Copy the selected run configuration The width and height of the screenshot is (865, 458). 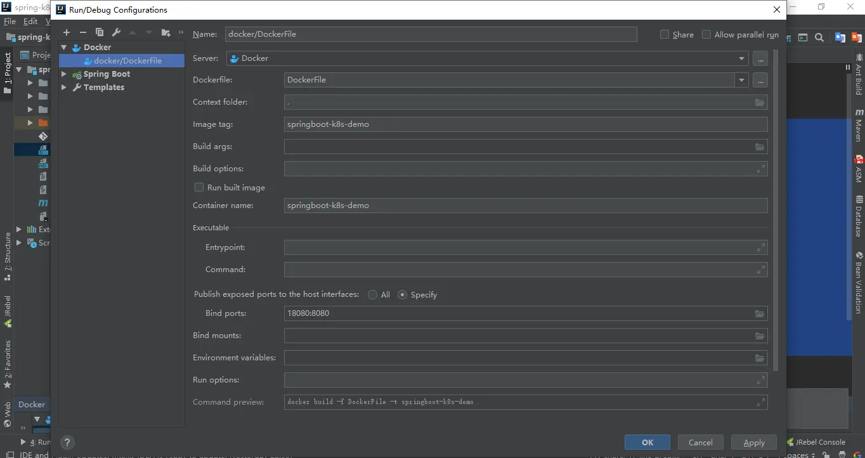tap(100, 32)
